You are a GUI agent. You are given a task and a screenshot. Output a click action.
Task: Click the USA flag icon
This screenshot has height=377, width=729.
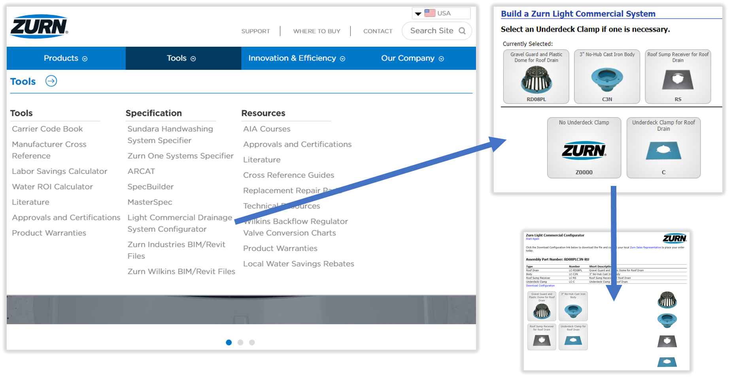pos(430,13)
